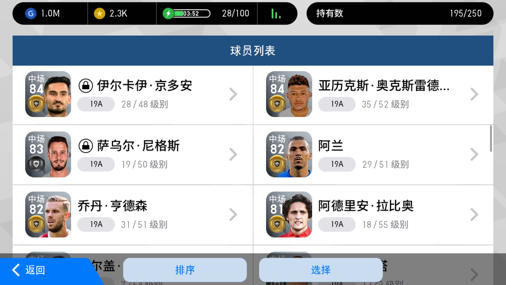Click the lock icon beside 萨乌尔·尼格斯

point(86,146)
